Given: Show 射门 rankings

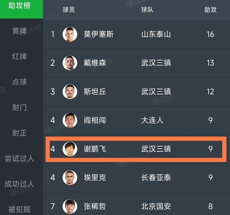Looking at the screenshot, I should [19, 107].
